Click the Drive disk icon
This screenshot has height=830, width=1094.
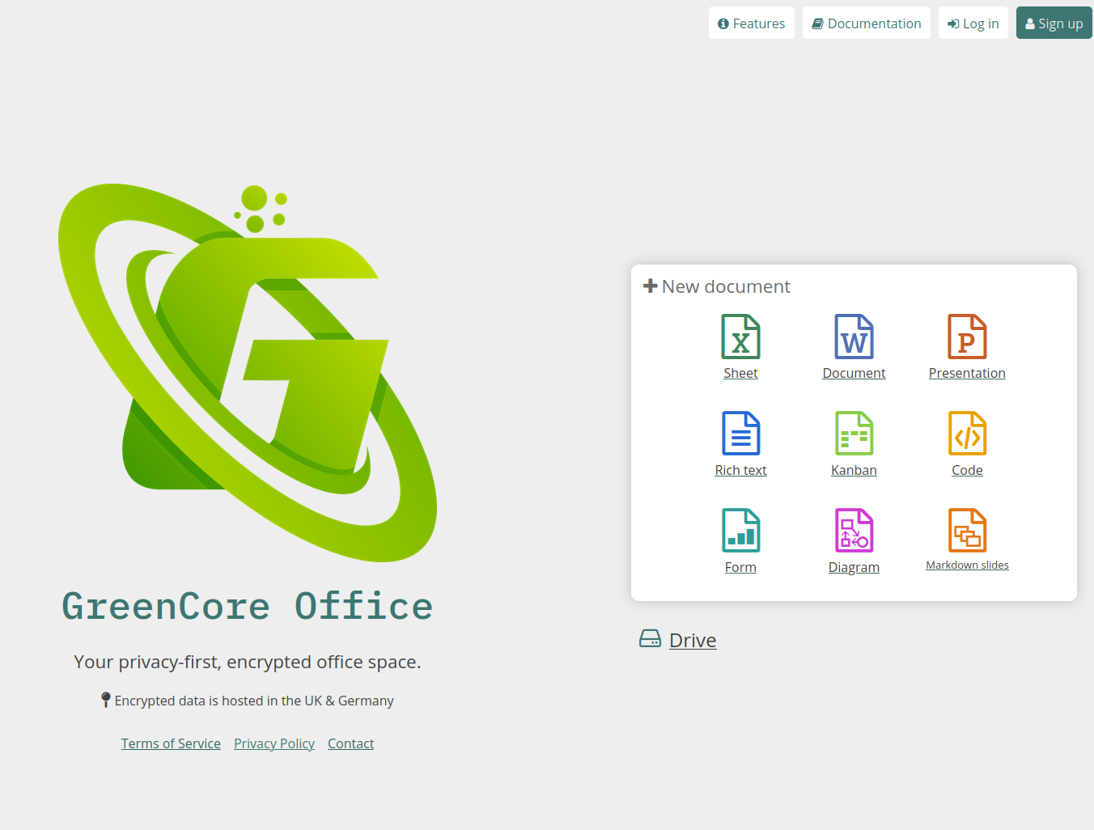[x=650, y=639]
